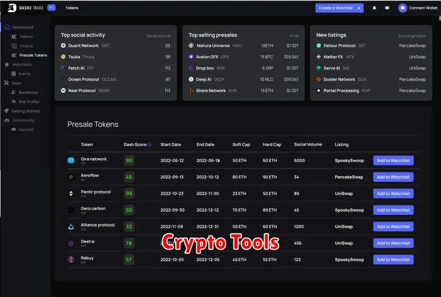Open Tools section in sidebar
Viewport: 441px width, 297px height.
12,83
